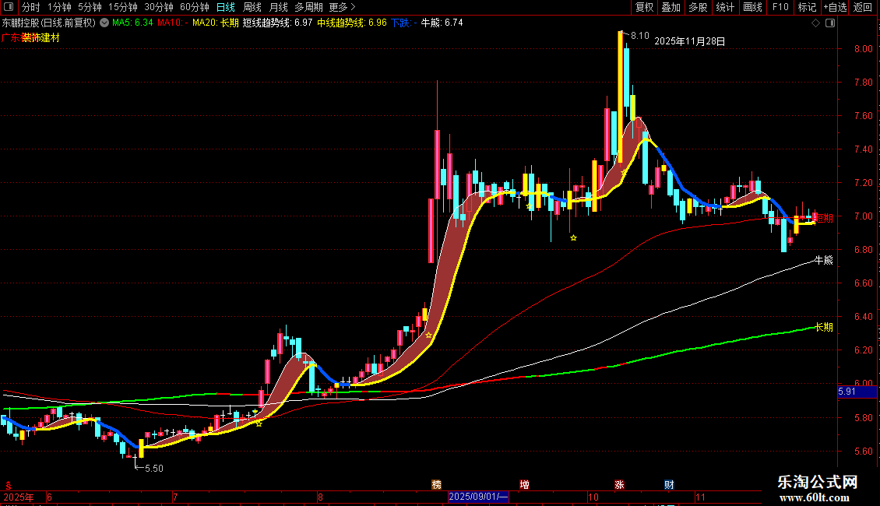Image resolution: width=880 pixels, height=506 pixels.
Task: Click the 装饰建材 sector tag
Action: 40,37
